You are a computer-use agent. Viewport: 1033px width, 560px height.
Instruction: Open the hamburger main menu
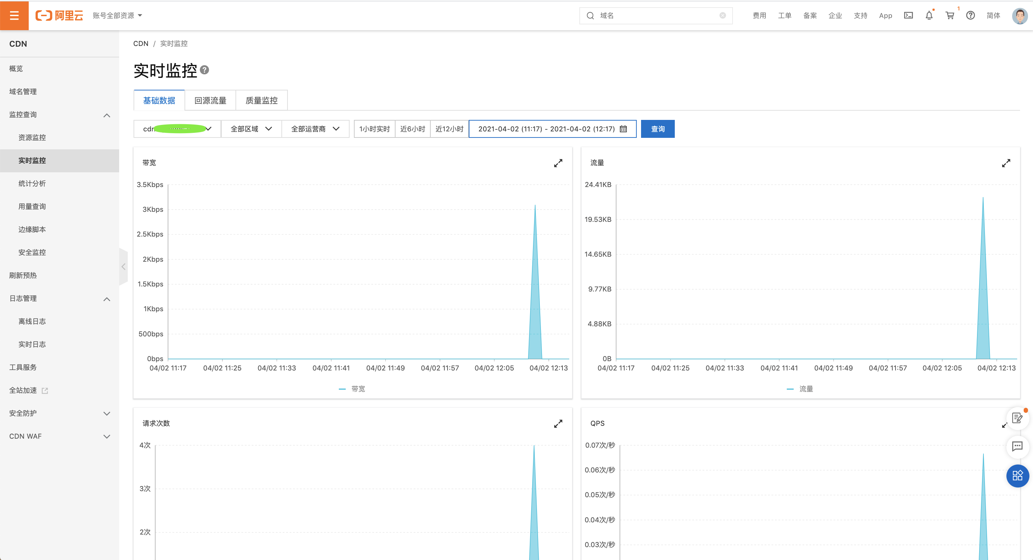pyautogui.click(x=14, y=15)
